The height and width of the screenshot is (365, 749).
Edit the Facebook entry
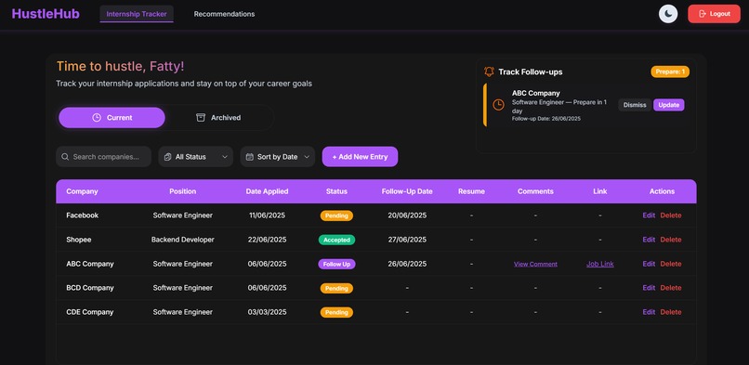coord(649,215)
